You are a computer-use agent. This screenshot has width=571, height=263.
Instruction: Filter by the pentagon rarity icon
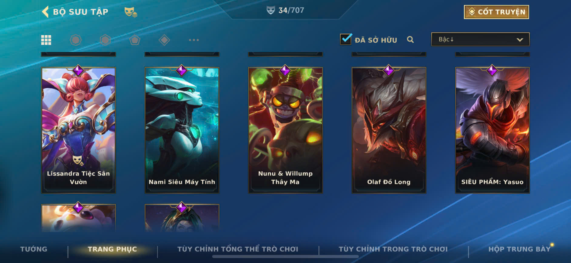[135, 40]
